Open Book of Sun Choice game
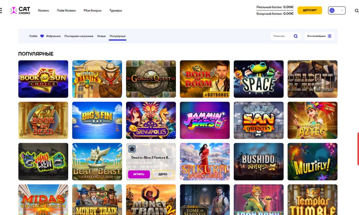The width and height of the screenshot is (359, 215). [43, 79]
